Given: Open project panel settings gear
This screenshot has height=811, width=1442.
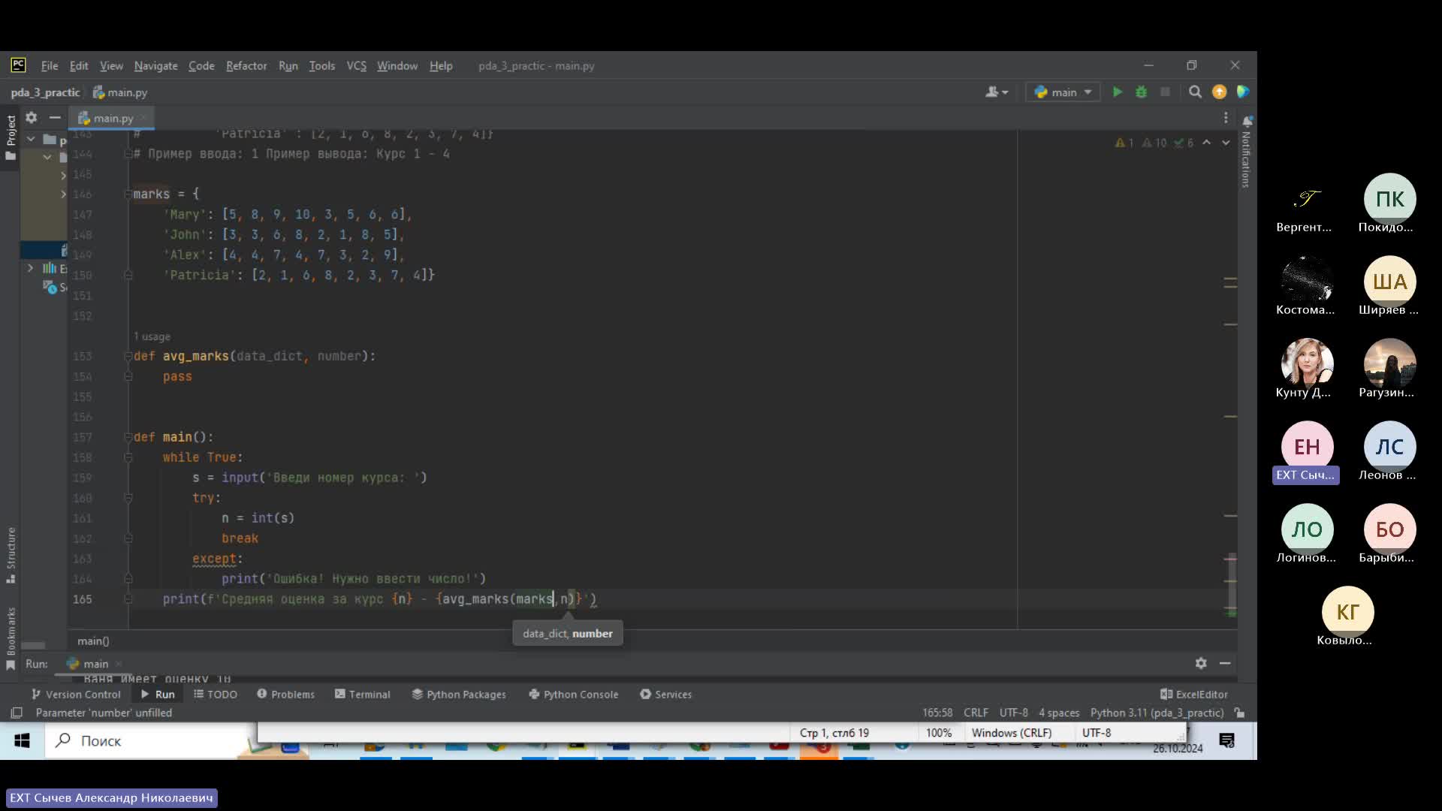Looking at the screenshot, I should point(31,117).
